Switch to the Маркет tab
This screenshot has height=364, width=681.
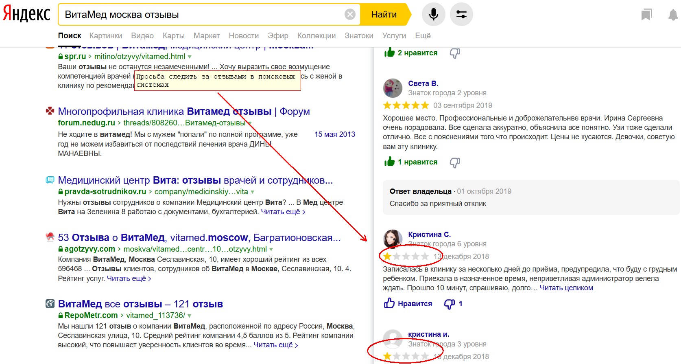click(x=207, y=36)
